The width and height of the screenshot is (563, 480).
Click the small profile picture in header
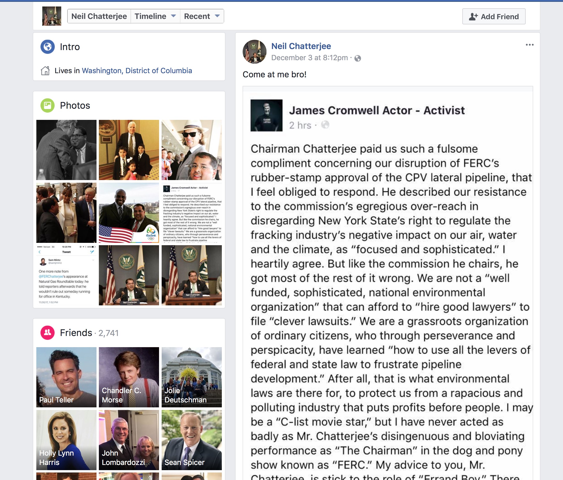52,16
